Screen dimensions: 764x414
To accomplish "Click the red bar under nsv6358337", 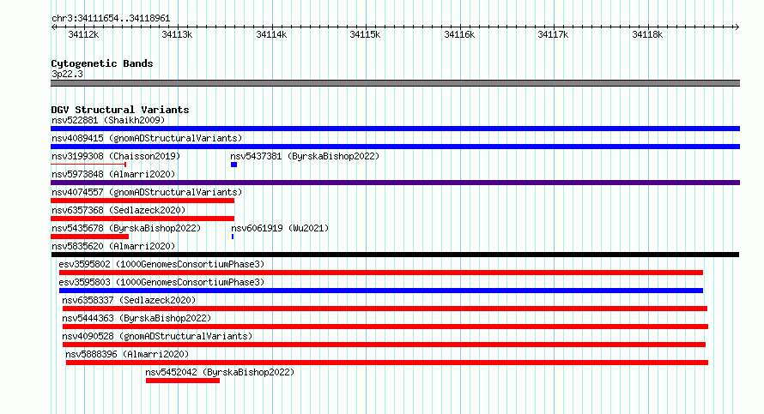I will (385, 309).
